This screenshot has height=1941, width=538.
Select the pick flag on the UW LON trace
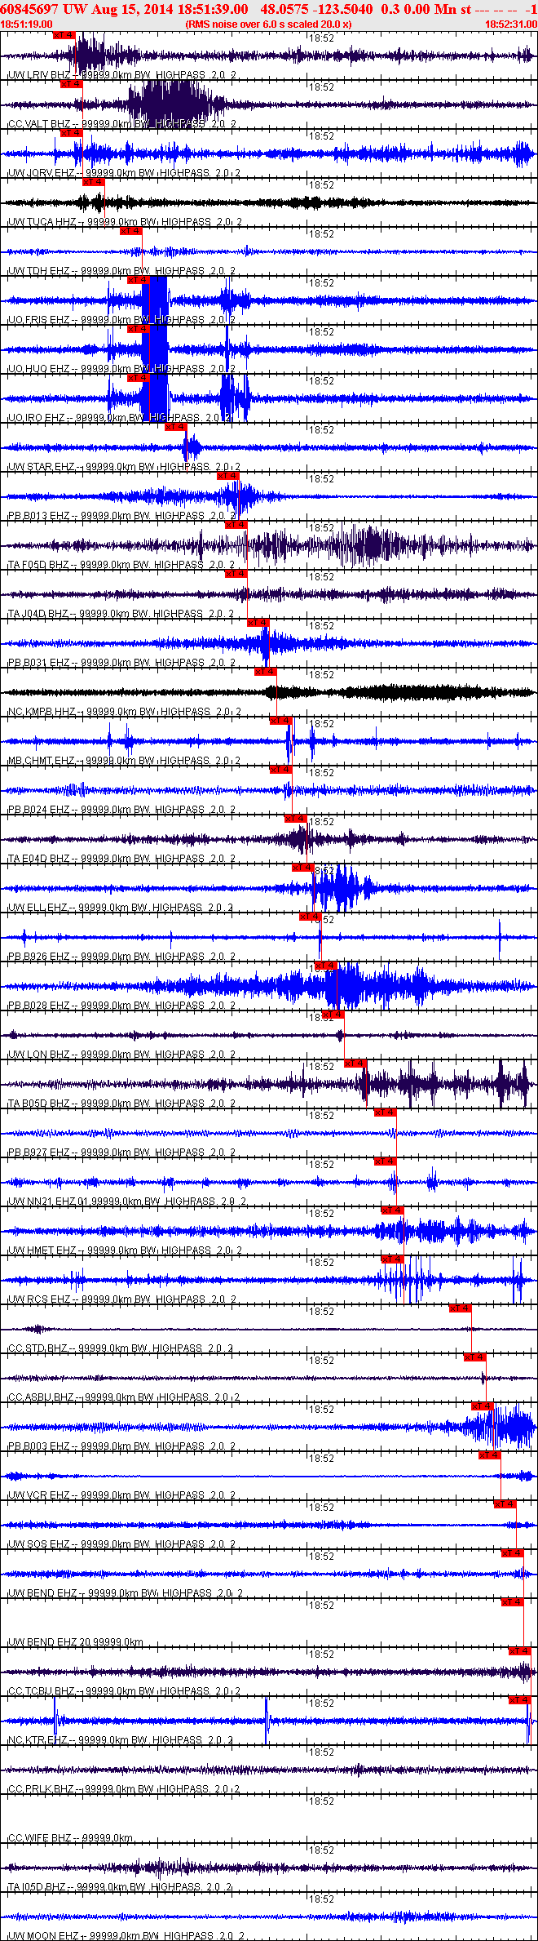tap(333, 1015)
